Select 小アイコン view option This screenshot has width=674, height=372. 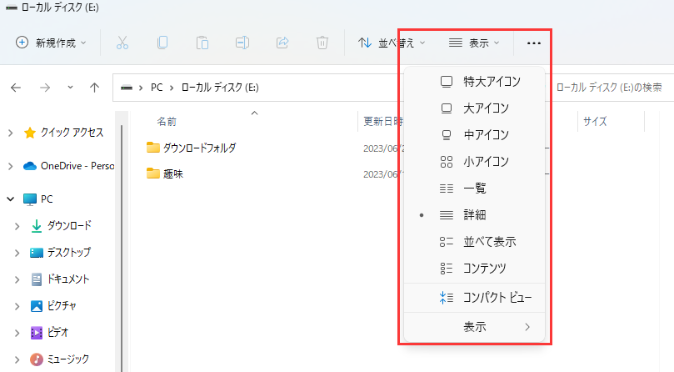pyautogui.click(x=475, y=162)
